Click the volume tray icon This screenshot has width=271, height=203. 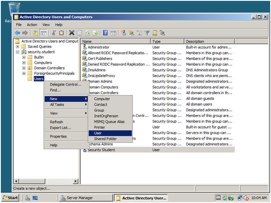246,198
